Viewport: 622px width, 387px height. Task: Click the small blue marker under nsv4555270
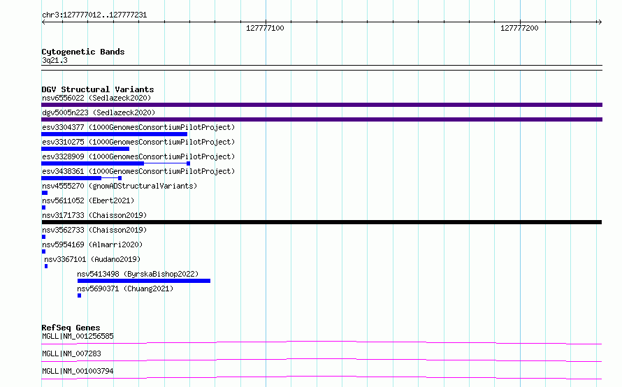pos(45,193)
